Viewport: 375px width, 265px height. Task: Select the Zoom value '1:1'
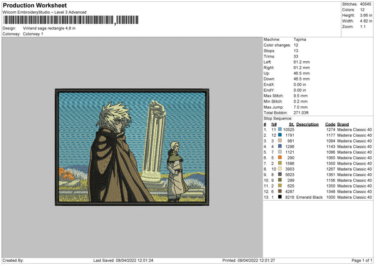[x=362, y=27]
